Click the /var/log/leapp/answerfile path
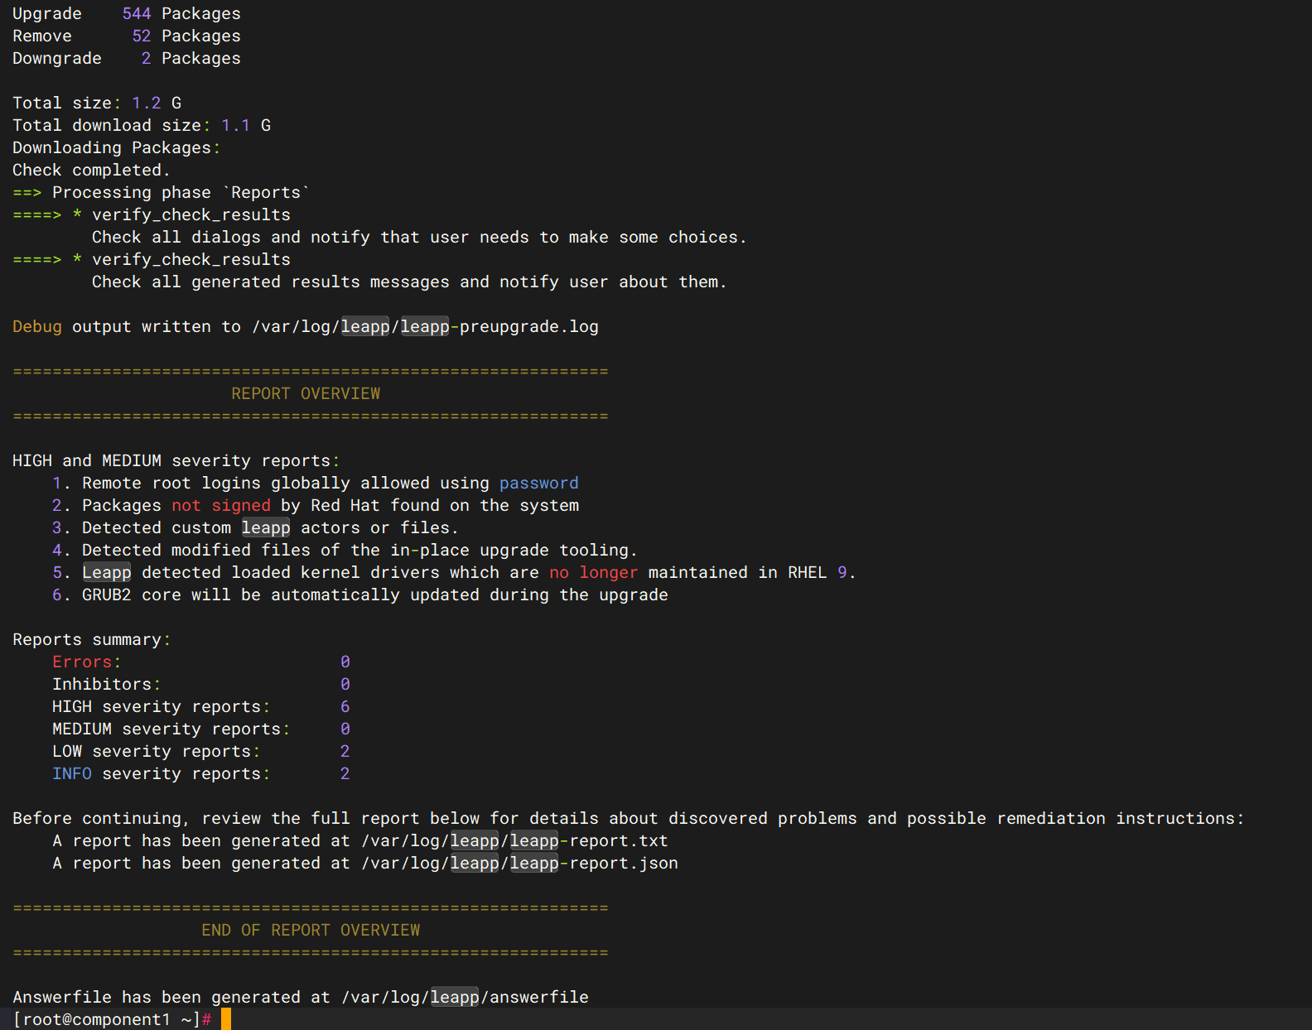Image resolution: width=1312 pixels, height=1030 pixels. pyautogui.click(x=465, y=998)
